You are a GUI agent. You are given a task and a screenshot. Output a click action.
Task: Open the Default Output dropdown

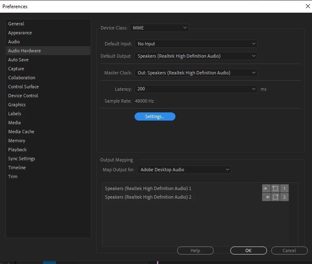click(x=196, y=56)
